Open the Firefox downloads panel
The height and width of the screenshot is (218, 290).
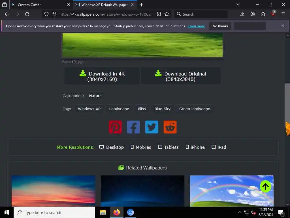click(242, 14)
